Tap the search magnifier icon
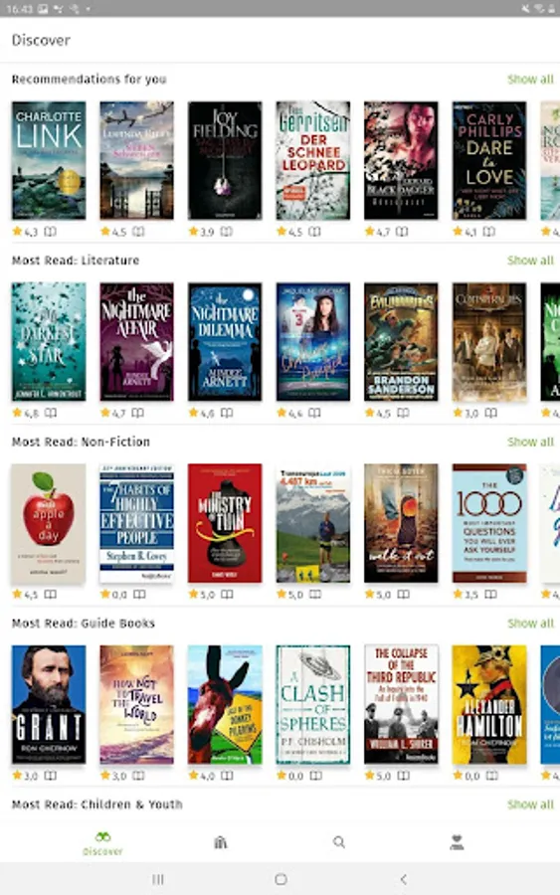 [x=338, y=842]
